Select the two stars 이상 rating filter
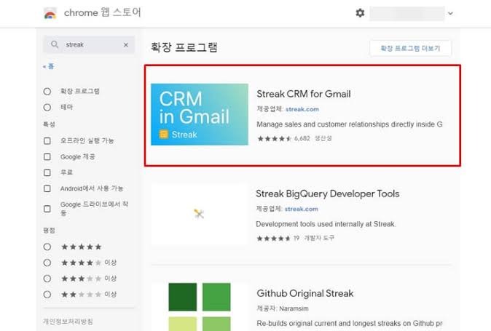This screenshot has height=331, width=491. click(x=47, y=295)
